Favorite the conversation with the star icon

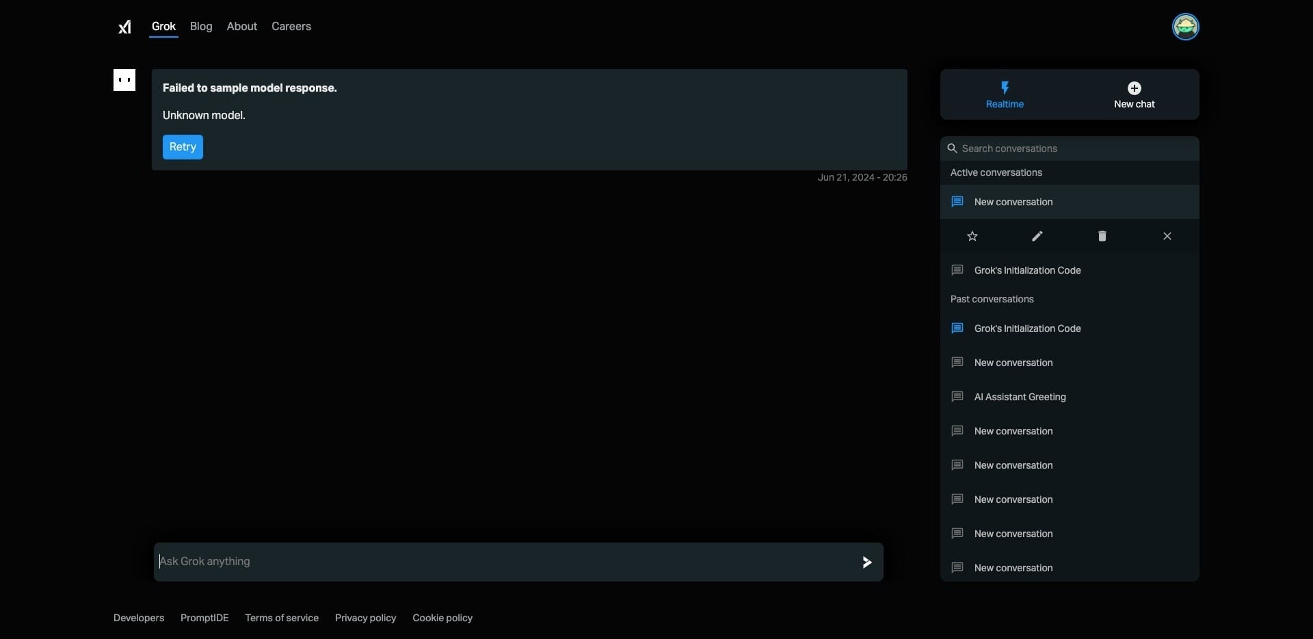point(972,236)
